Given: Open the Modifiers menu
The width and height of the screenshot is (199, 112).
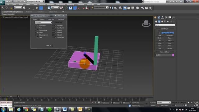Looking at the screenshot, I should click(x=42, y=4).
